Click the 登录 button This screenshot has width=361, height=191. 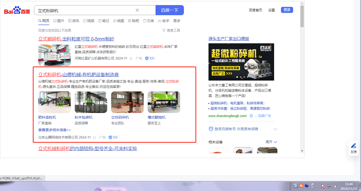point(287,10)
